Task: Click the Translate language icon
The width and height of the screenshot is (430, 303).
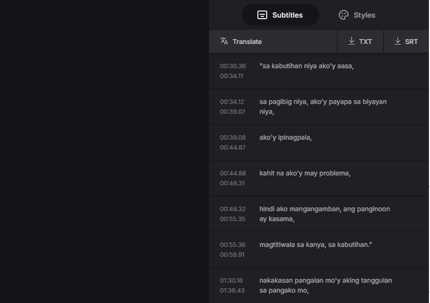Action: point(224,41)
